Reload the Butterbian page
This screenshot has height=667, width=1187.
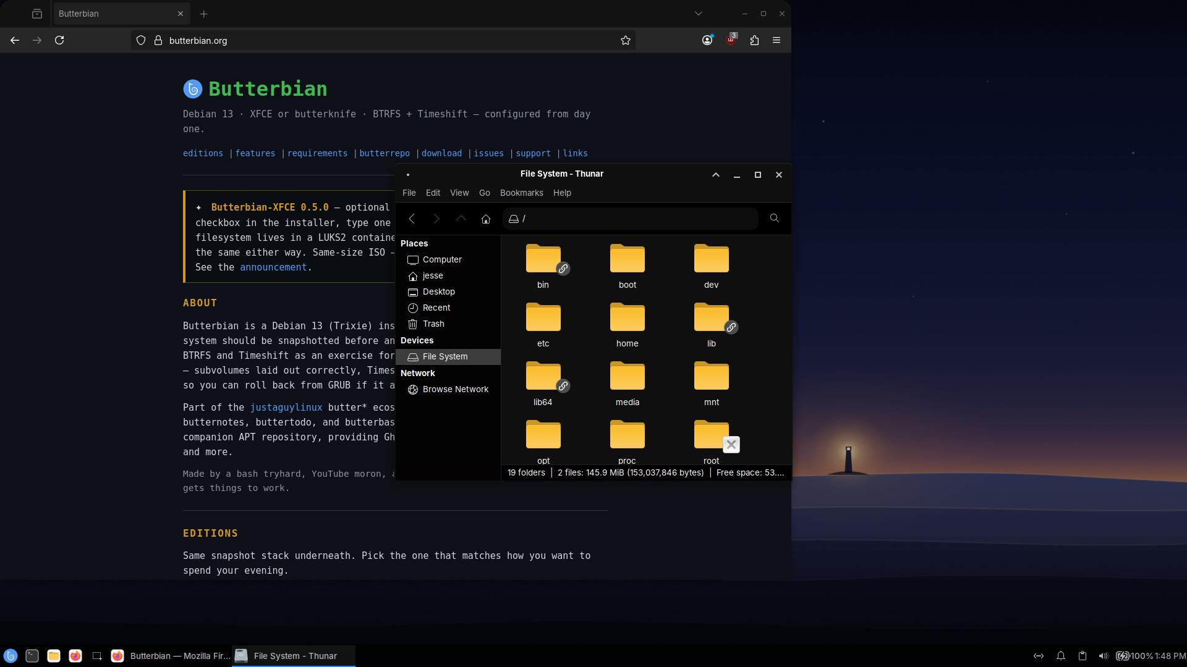coord(59,40)
